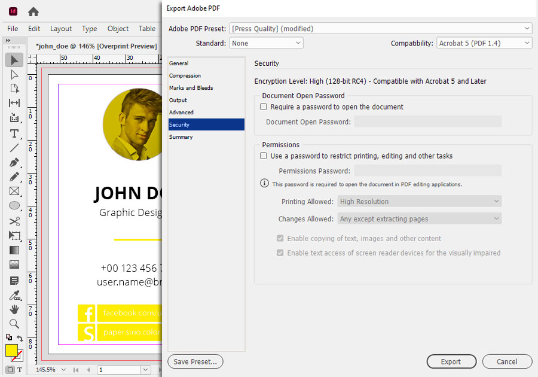This screenshot has width=538, height=377.
Task: Click formatting affects container icon
Action: pos(10,370)
